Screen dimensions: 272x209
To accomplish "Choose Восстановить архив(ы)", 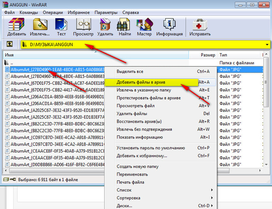I will [161, 121].
